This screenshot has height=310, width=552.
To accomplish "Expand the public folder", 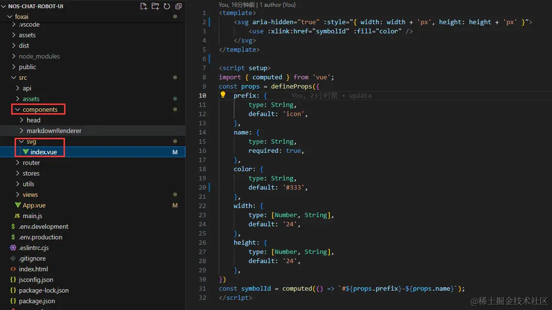I will tap(14, 67).
